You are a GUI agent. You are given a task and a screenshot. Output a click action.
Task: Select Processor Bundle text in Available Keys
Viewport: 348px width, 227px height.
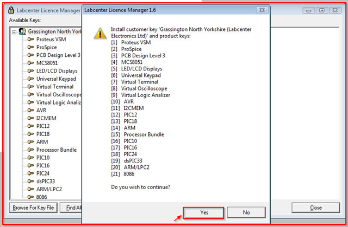tap(57, 150)
